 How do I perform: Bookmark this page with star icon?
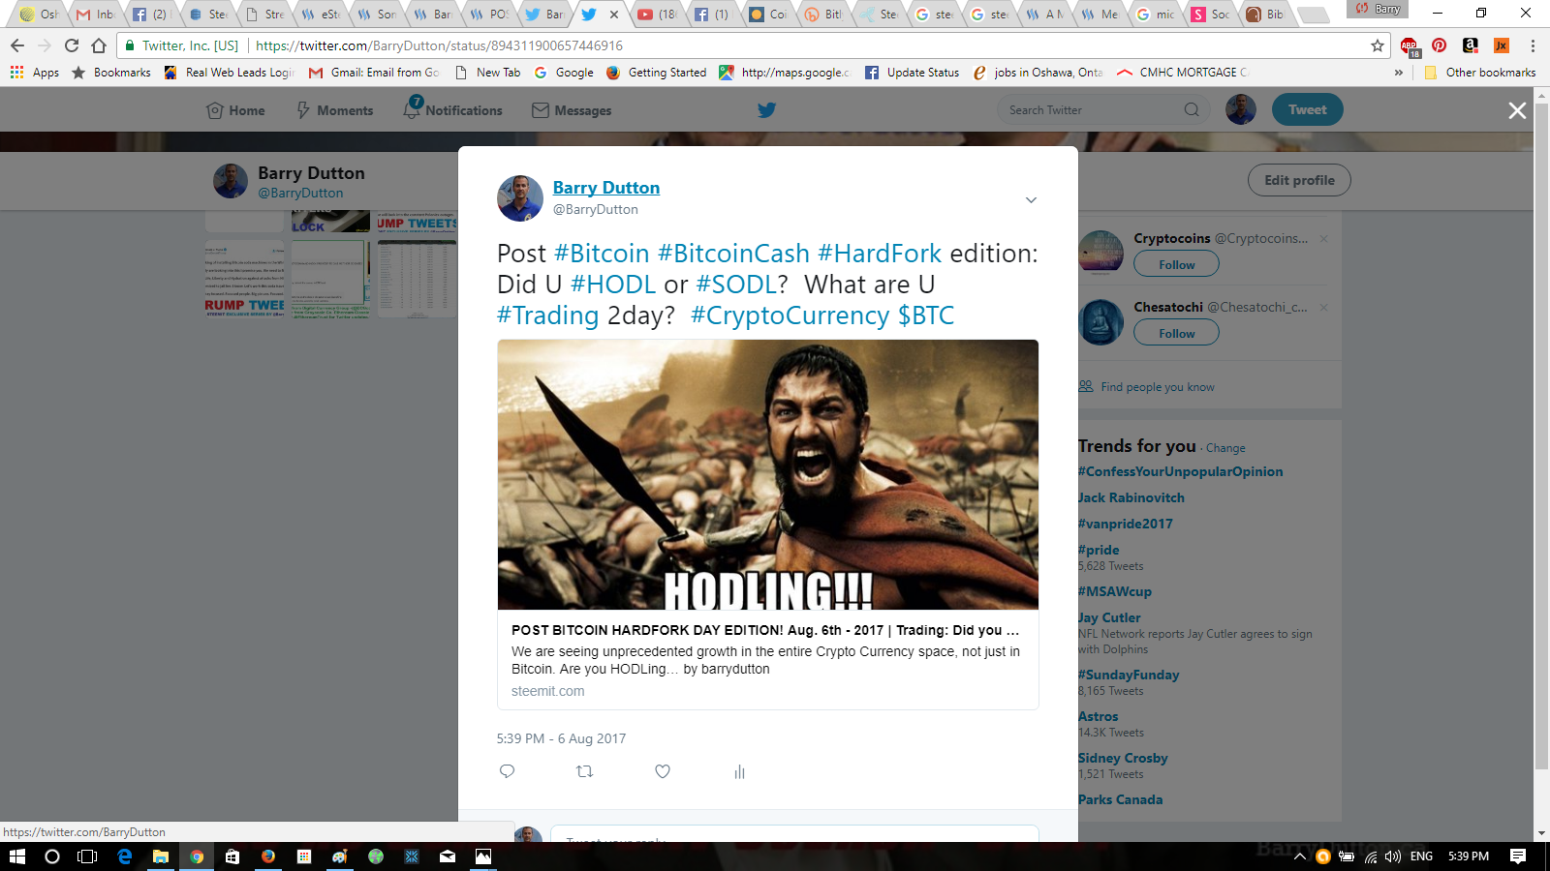pyautogui.click(x=1377, y=45)
